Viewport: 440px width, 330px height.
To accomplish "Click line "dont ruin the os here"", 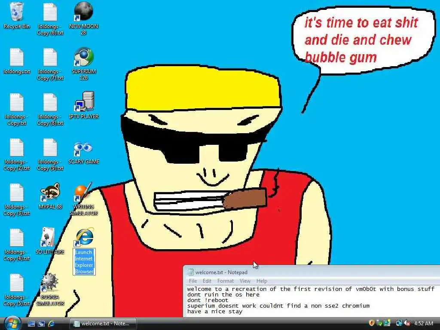I will point(223,295).
